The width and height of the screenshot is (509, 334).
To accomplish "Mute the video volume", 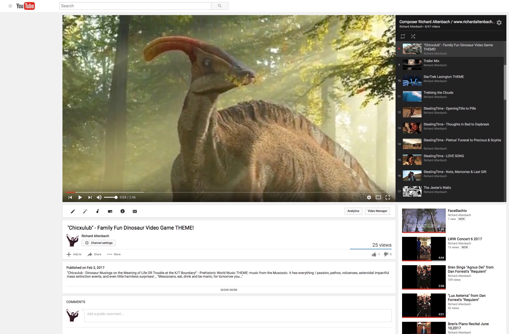I will [x=99, y=197].
